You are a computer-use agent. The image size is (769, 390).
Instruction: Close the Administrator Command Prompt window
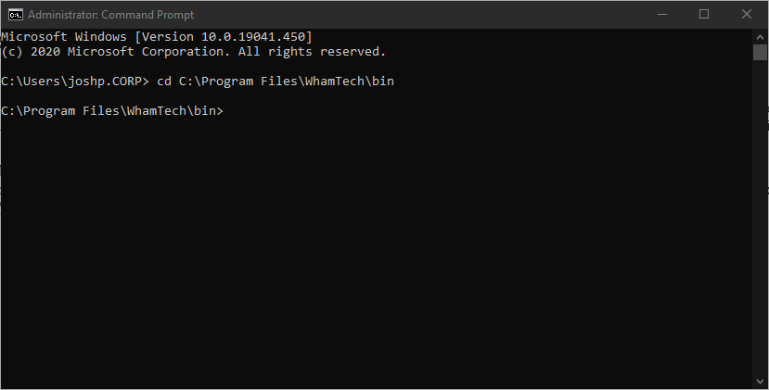point(747,14)
